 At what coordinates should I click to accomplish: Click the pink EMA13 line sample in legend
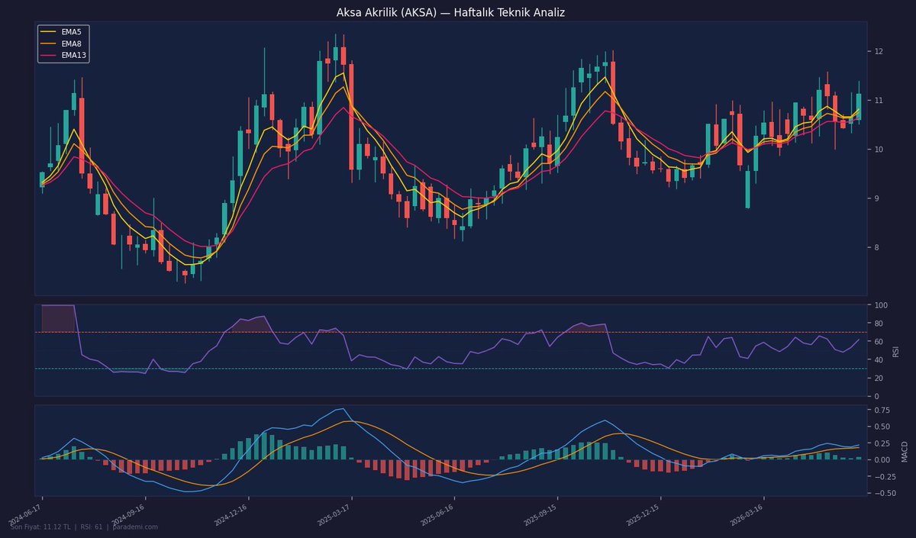tap(48, 55)
